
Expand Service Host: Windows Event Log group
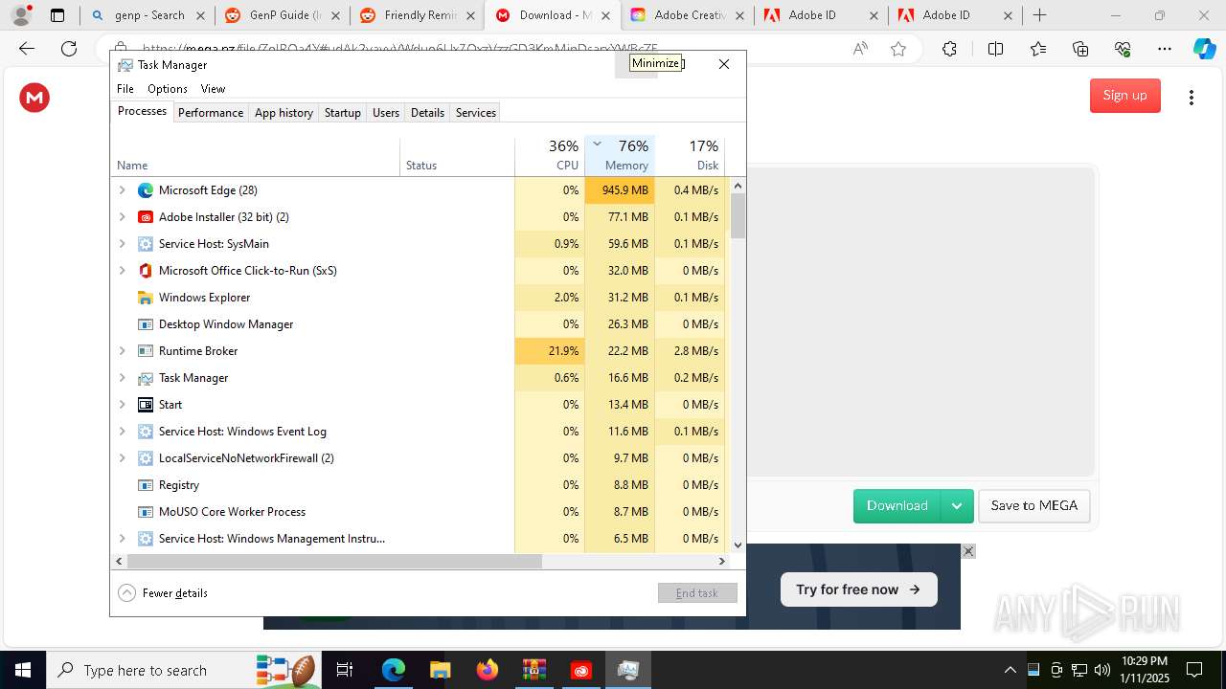pyautogui.click(x=122, y=432)
